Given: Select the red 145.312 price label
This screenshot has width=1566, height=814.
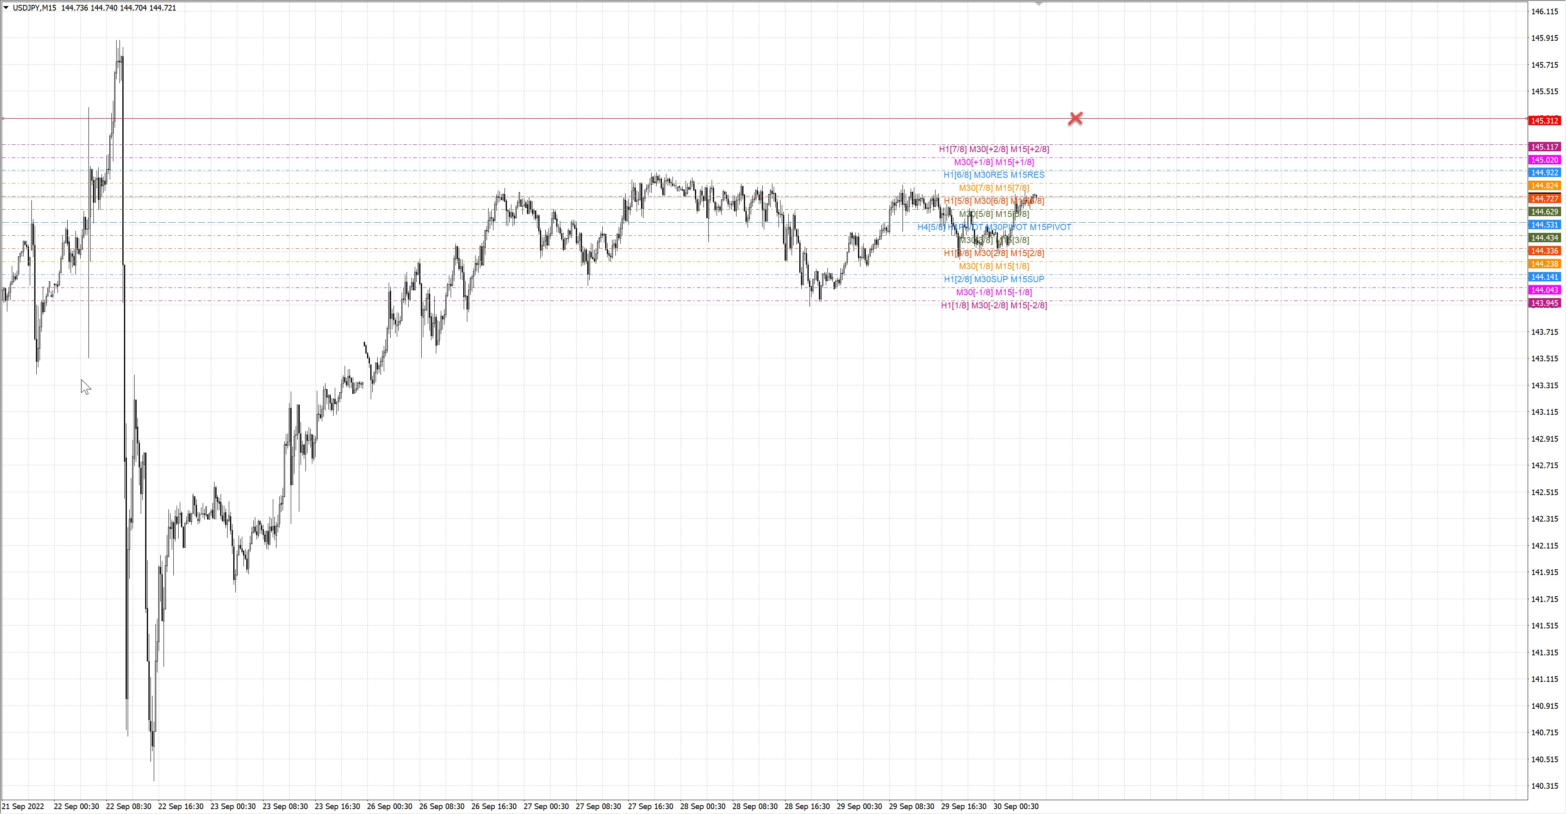Looking at the screenshot, I should pyautogui.click(x=1544, y=120).
